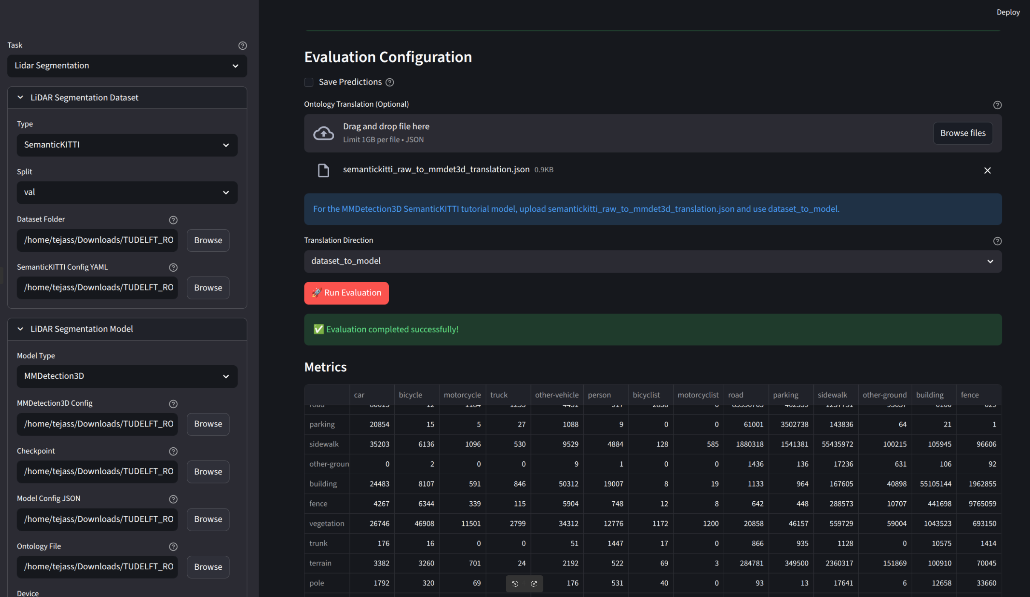
Task: Show help for MMDetection3D Config field
Action: coord(173,404)
